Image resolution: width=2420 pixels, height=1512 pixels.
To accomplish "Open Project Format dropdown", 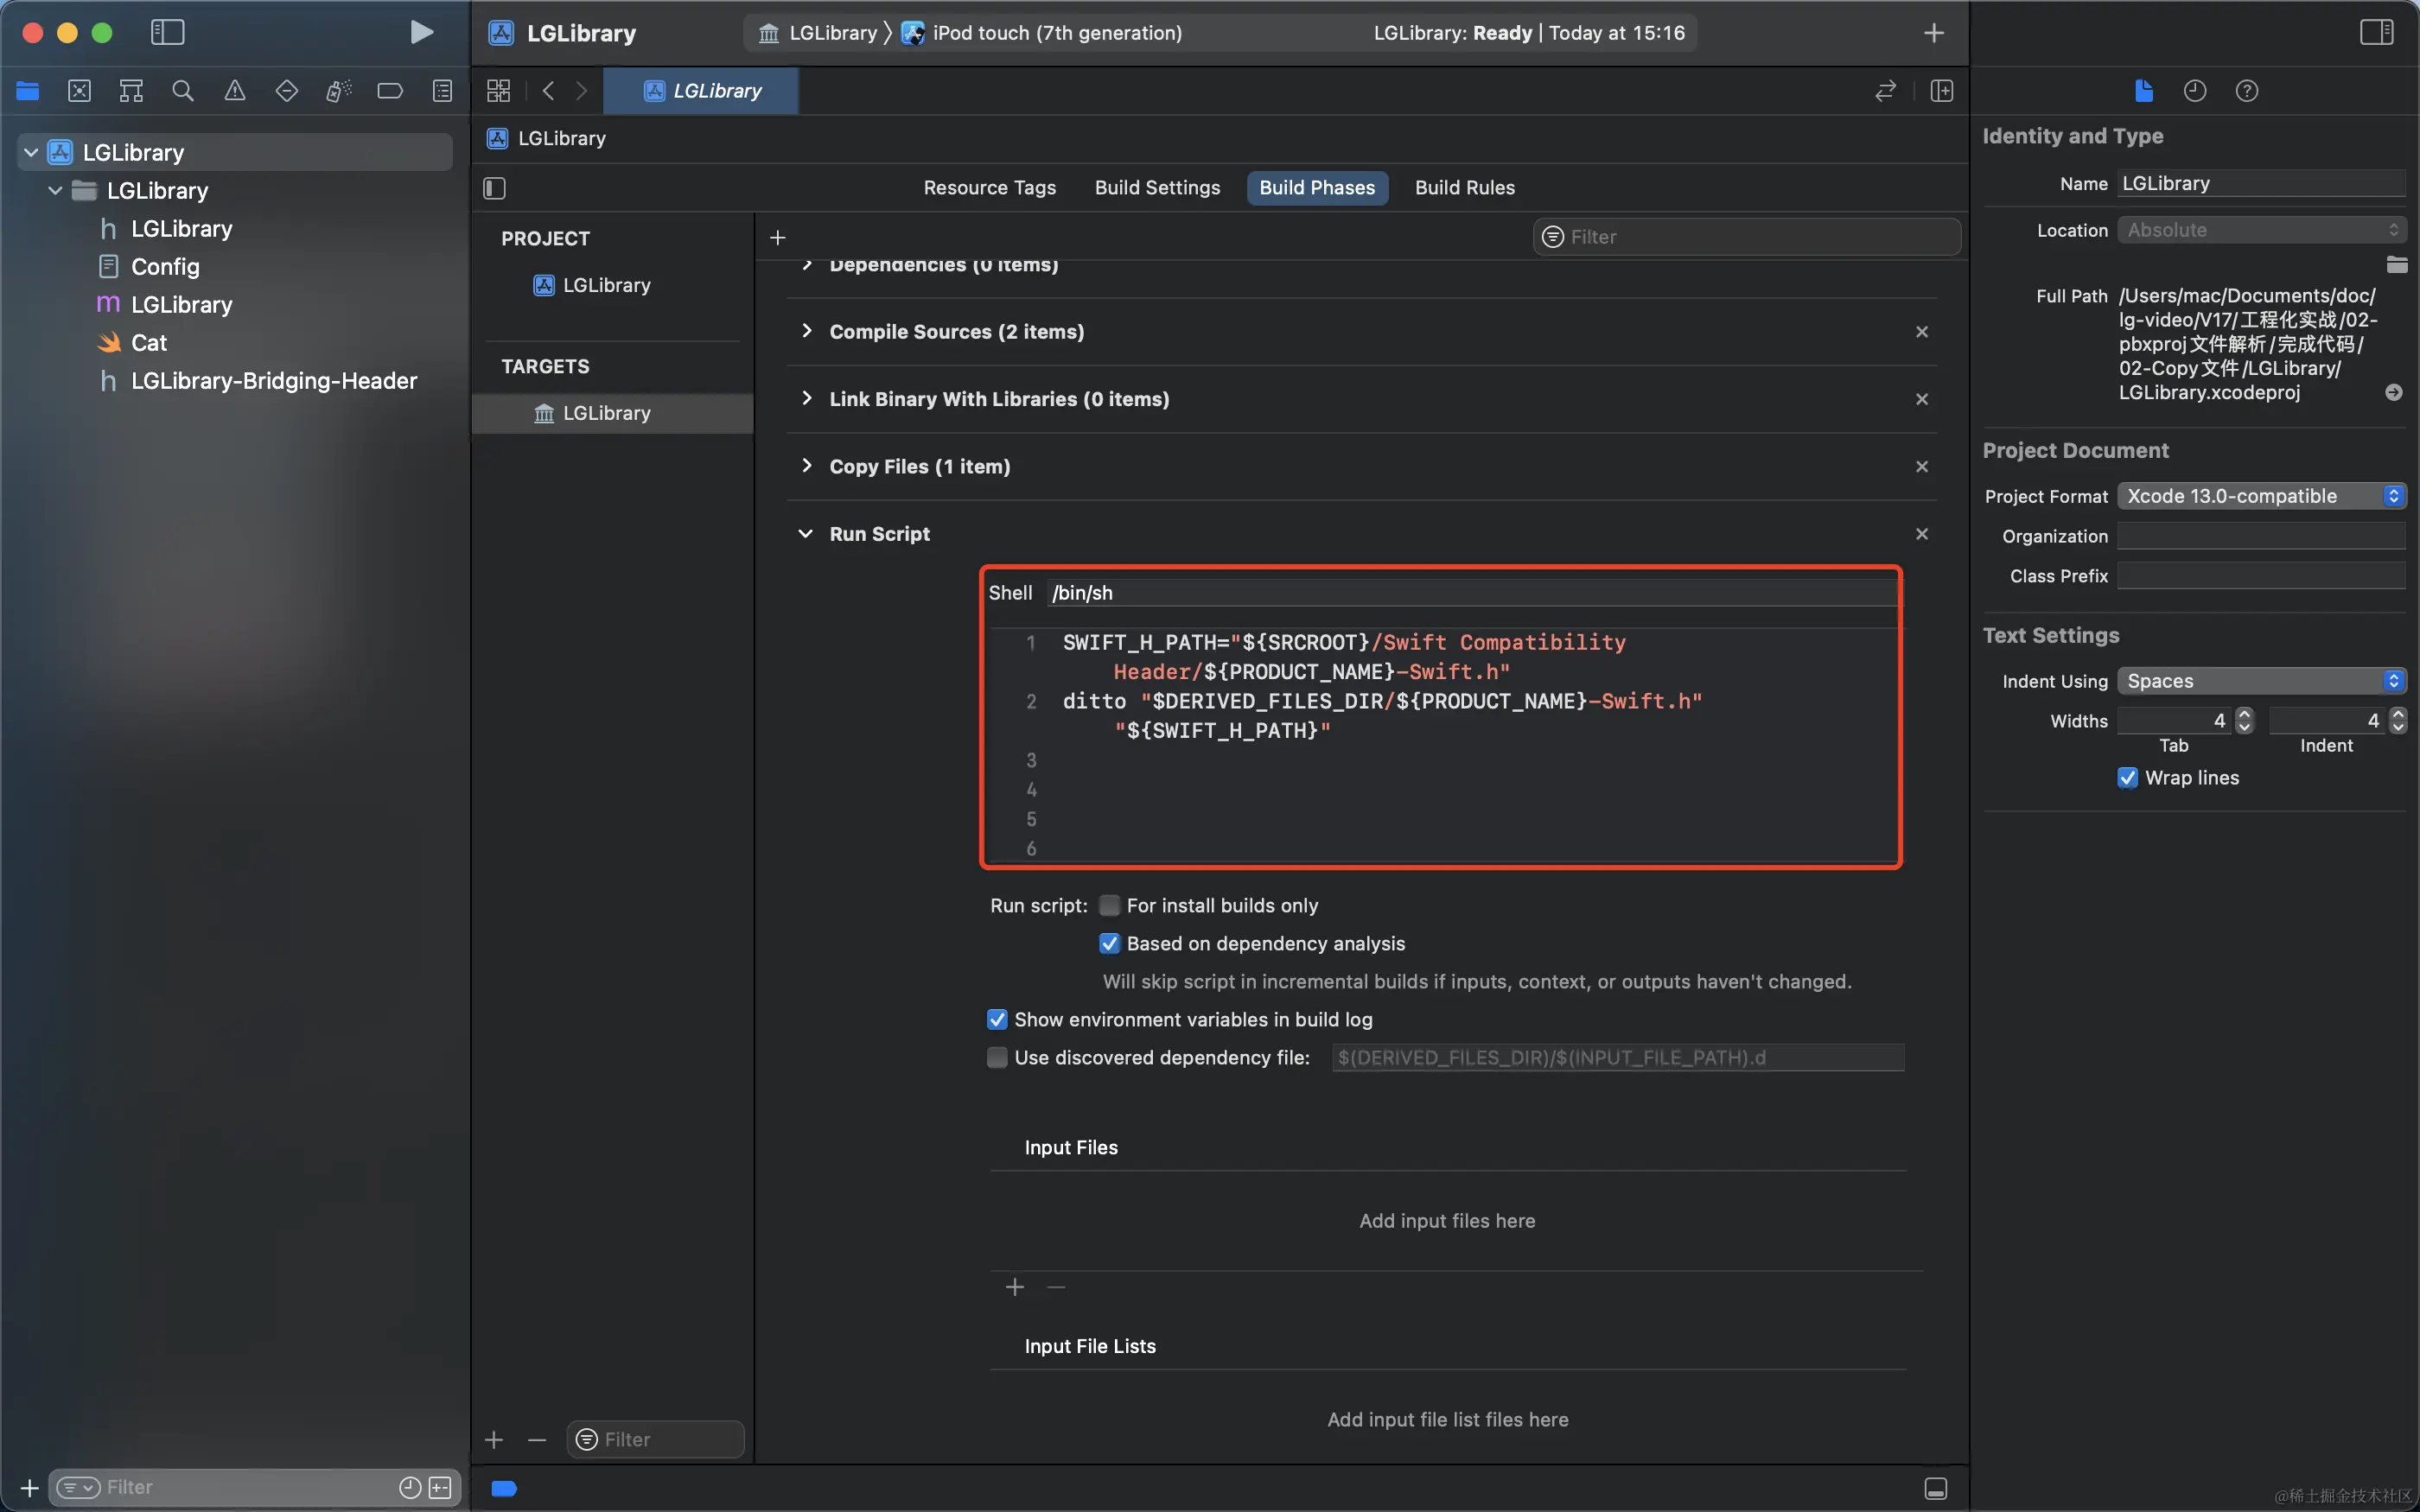I will click(x=2260, y=496).
